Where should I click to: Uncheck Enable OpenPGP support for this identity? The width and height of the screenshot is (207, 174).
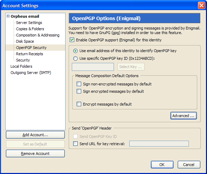pos(72,40)
